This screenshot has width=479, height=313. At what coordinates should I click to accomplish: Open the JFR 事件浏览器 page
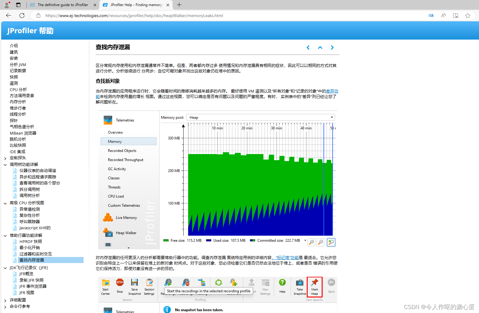(x=33, y=286)
